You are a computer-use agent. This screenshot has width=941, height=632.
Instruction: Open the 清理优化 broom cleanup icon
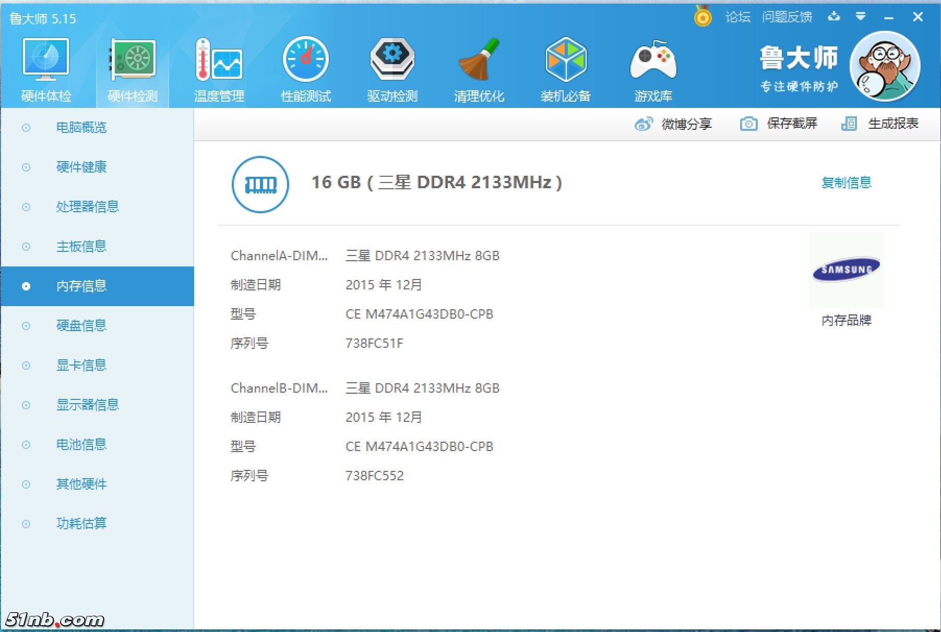coord(479,60)
